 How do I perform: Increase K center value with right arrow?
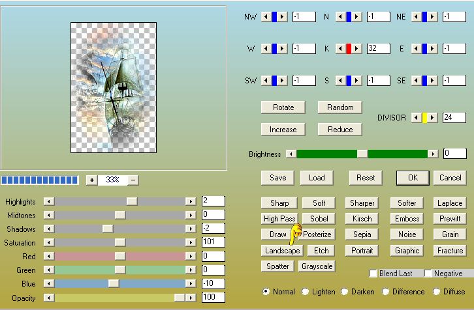click(356, 49)
